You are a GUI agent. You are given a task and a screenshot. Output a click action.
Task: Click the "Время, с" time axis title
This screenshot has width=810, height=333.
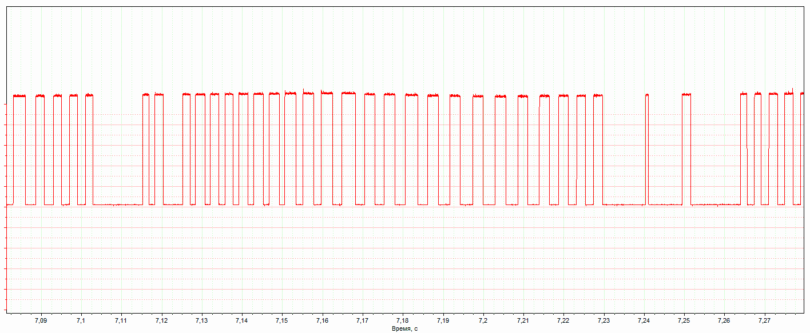404,329
